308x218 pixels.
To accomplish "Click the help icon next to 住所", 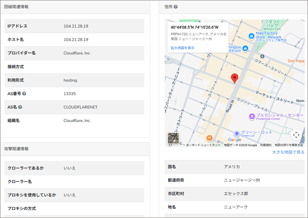I will (x=176, y=7).
